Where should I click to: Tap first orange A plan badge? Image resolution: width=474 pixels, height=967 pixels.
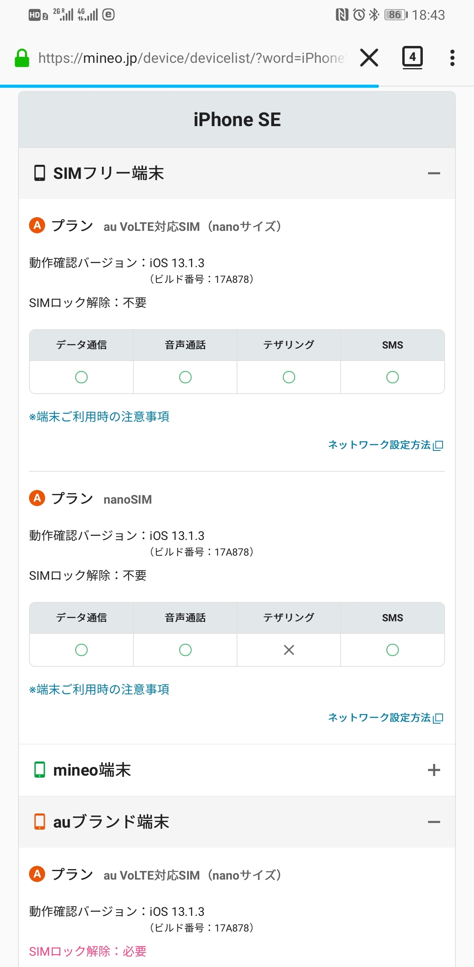click(37, 225)
